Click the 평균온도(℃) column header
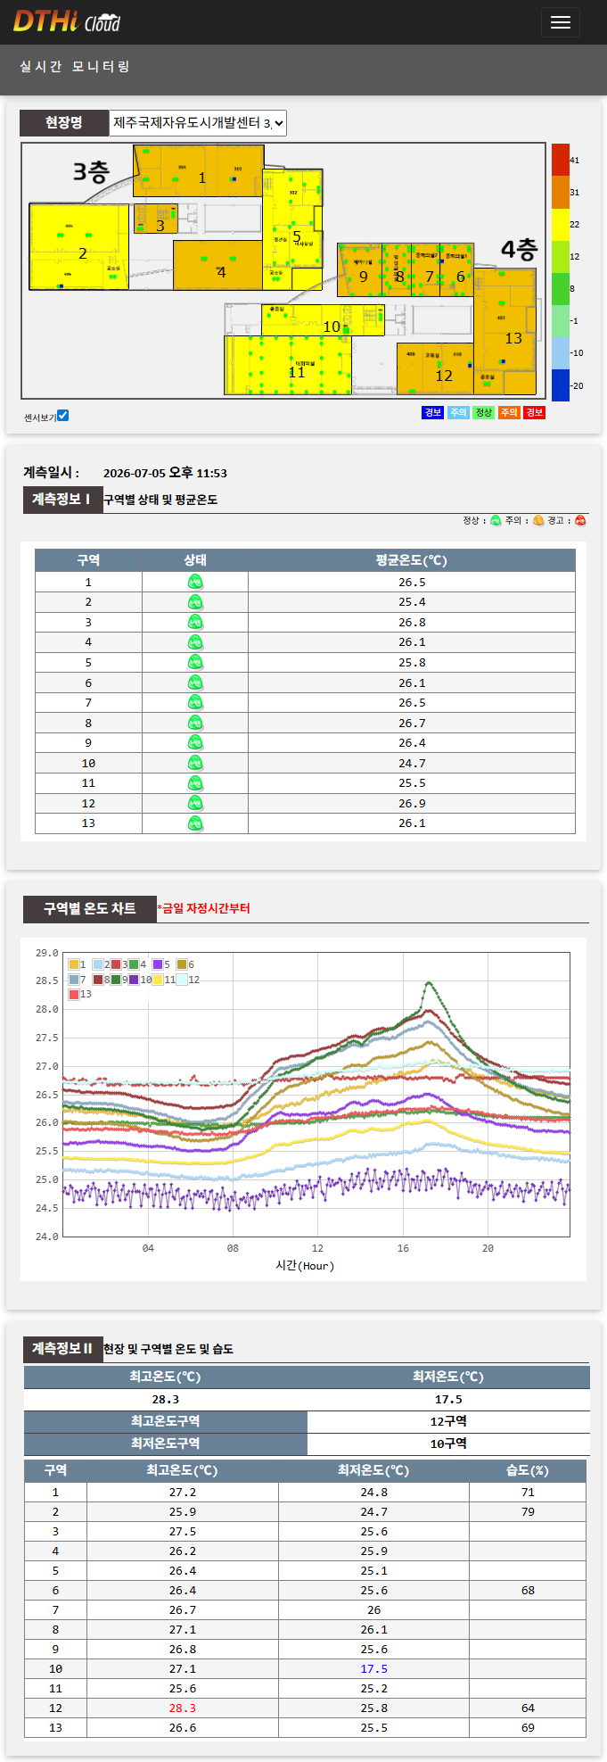This screenshot has width=607, height=1762. pos(411,560)
